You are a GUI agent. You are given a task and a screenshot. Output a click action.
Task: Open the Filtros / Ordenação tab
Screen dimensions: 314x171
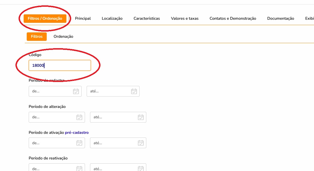(45, 19)
